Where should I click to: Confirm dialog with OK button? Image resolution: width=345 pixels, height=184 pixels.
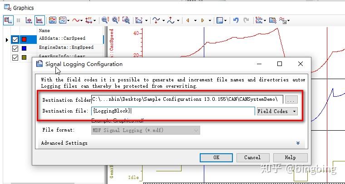[x=216, y=157]
